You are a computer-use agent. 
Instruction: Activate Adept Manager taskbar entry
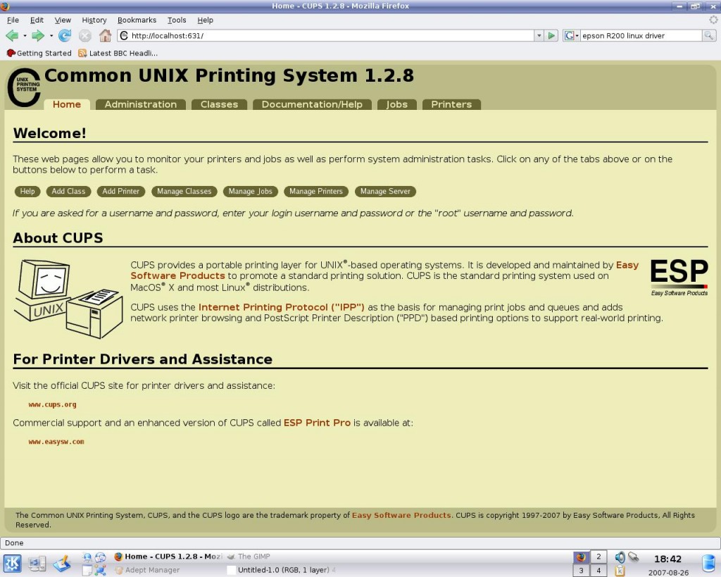click(x=169, y=570)
